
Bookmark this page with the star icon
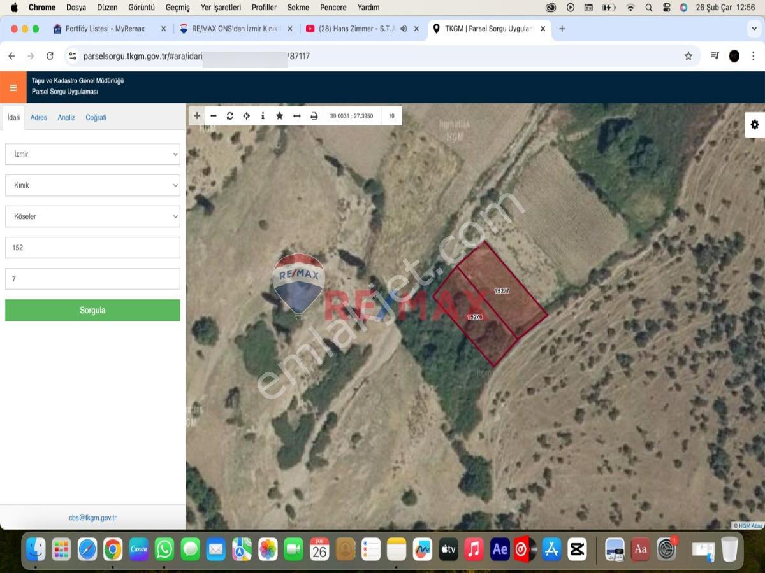coord(688,56)
